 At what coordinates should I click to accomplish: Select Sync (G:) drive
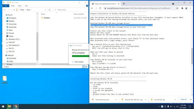pyautogui.click(x=12, y=51)
